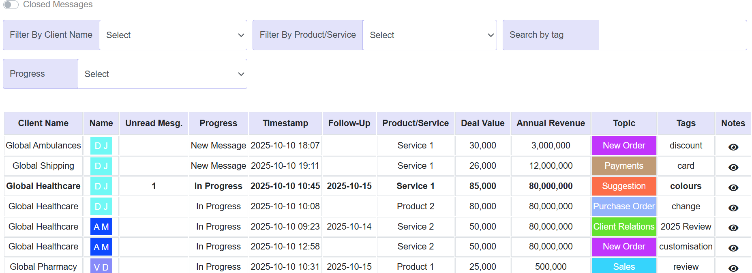This screenshot has height=273, width=752.
Task: Focus the Search by tag input field
Action: click(672, 35)
